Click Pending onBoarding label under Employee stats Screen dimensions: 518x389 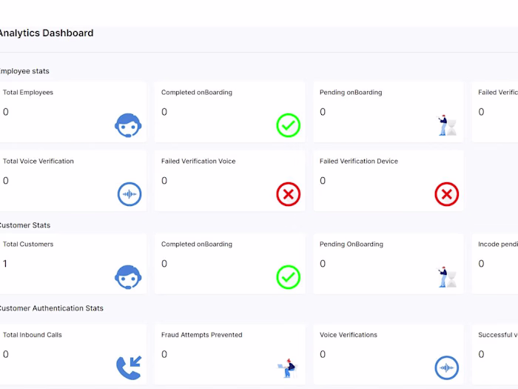[351, 93]
